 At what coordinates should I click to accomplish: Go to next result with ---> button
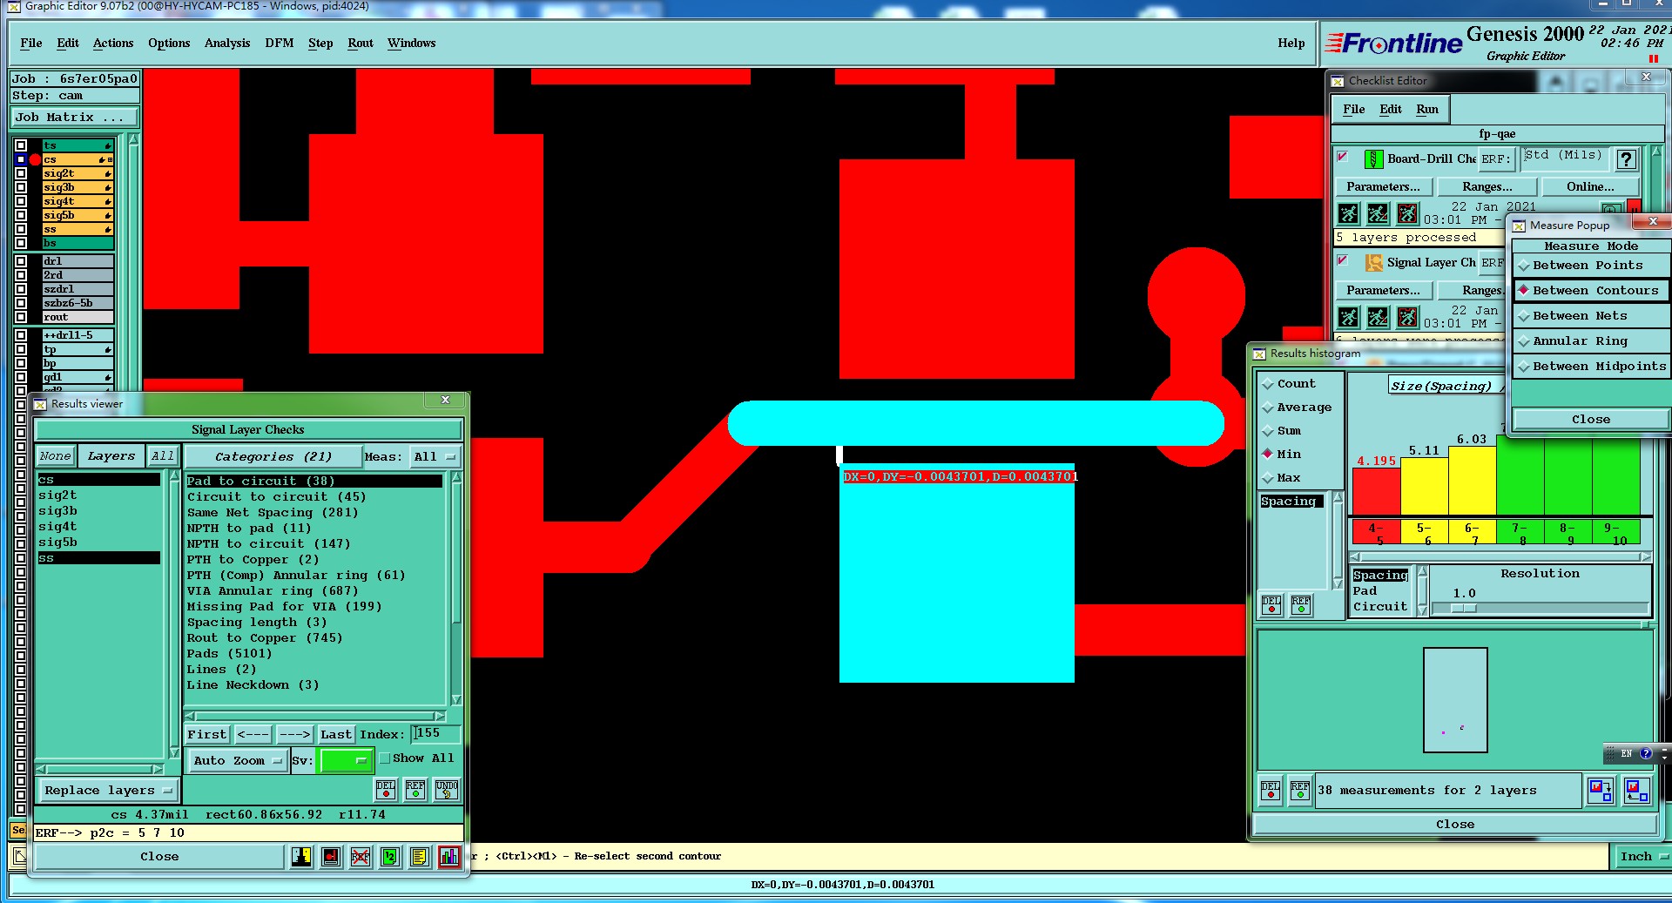click(x=294, y=735)
